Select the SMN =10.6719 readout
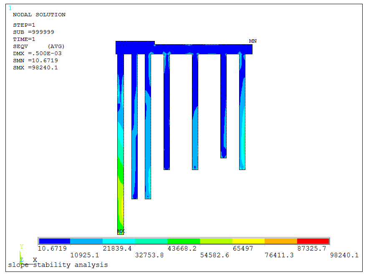 35,61
